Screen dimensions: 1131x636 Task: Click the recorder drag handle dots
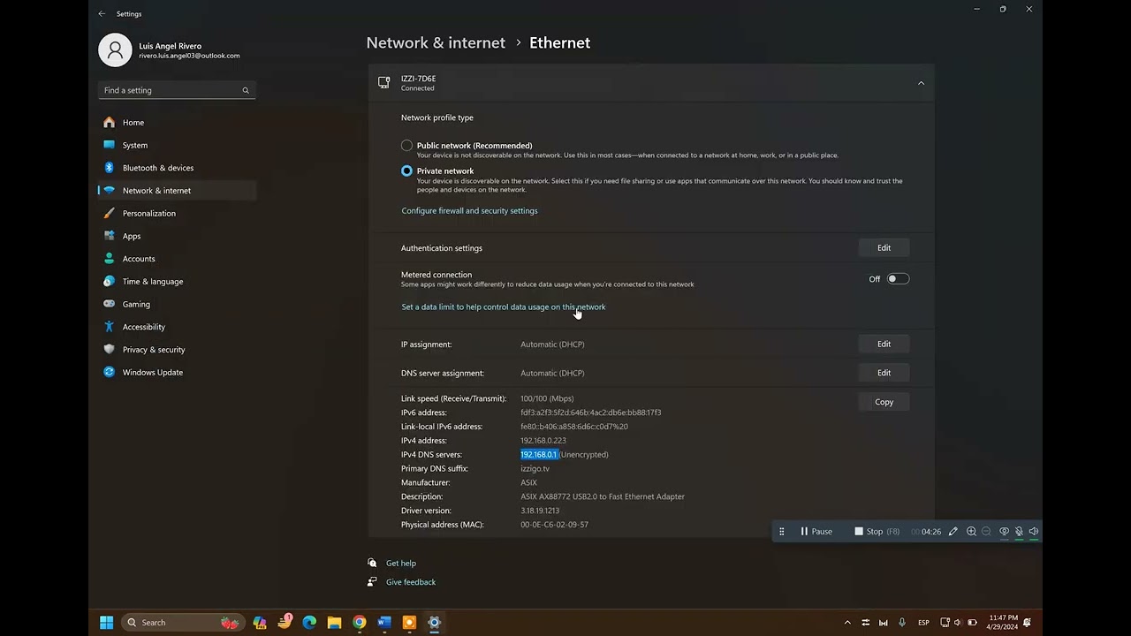point(781,532)
